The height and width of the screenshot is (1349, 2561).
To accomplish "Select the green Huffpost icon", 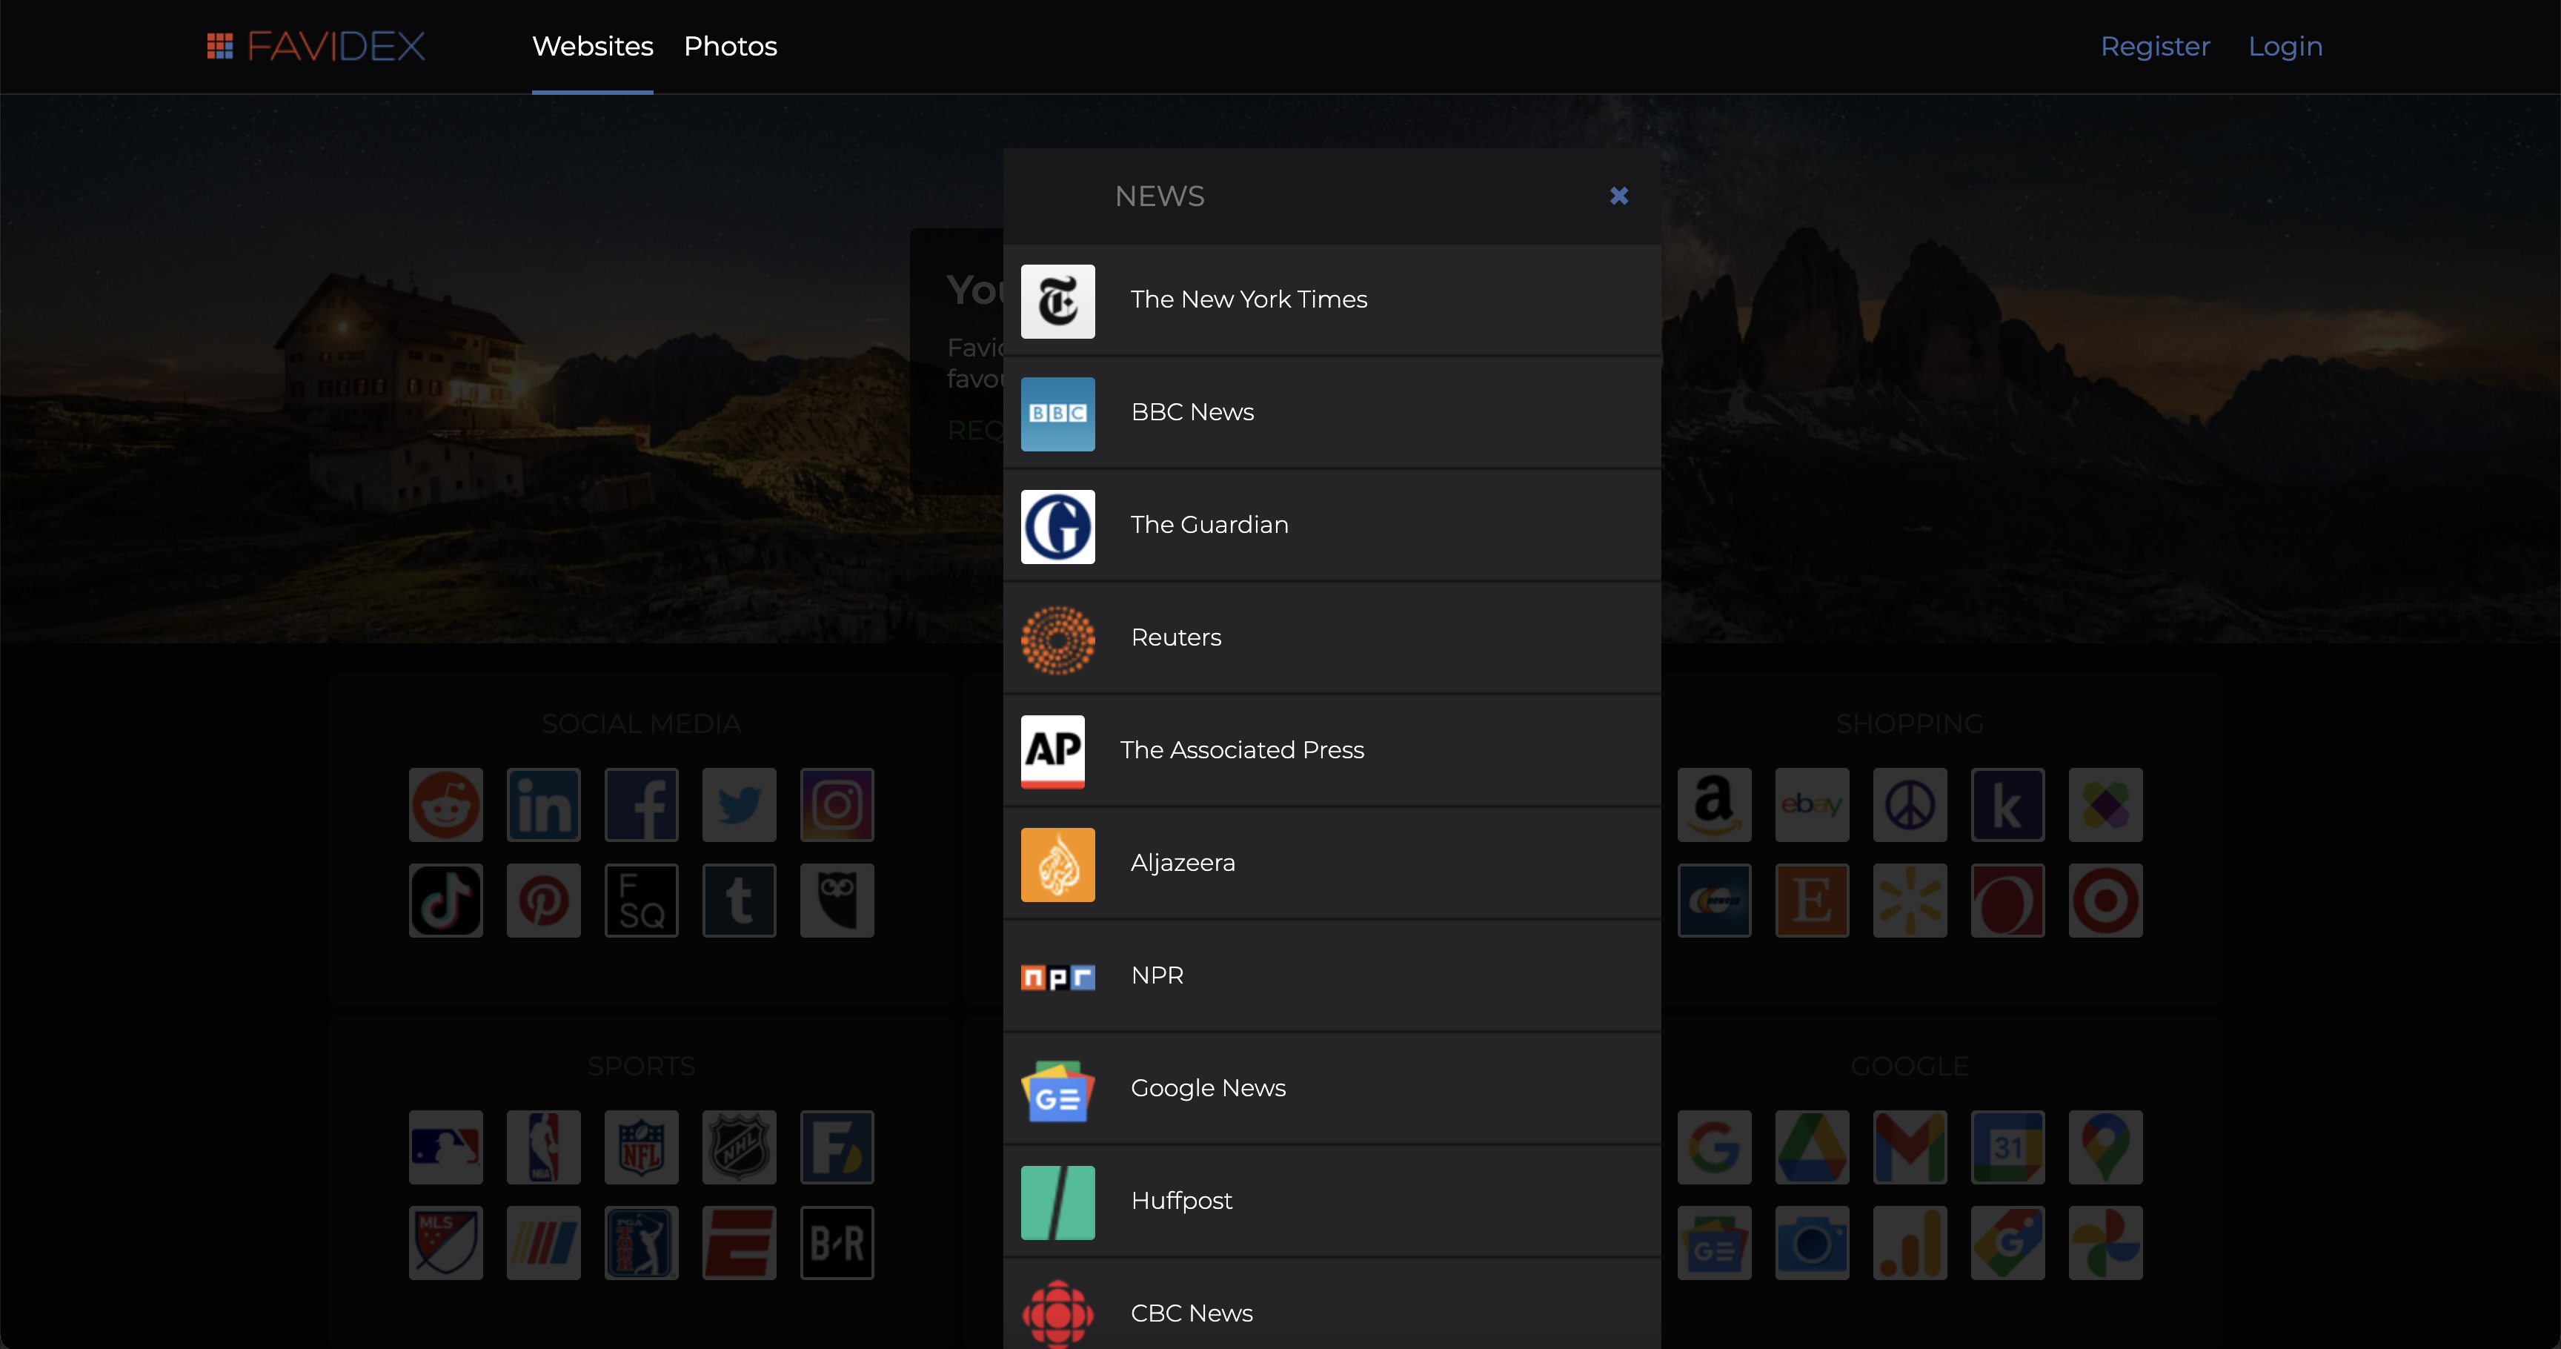I will coord(1057,1202).
